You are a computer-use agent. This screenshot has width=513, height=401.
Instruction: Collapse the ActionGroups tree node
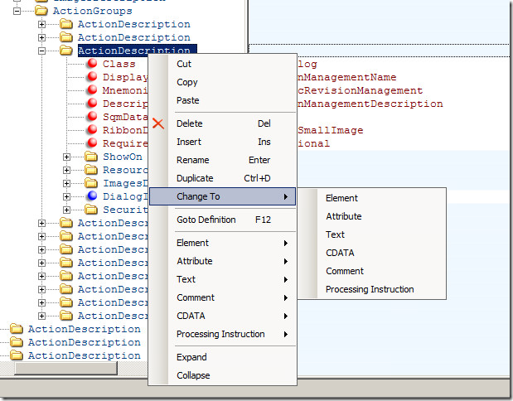pyautogui.click(x=17, y=11)
